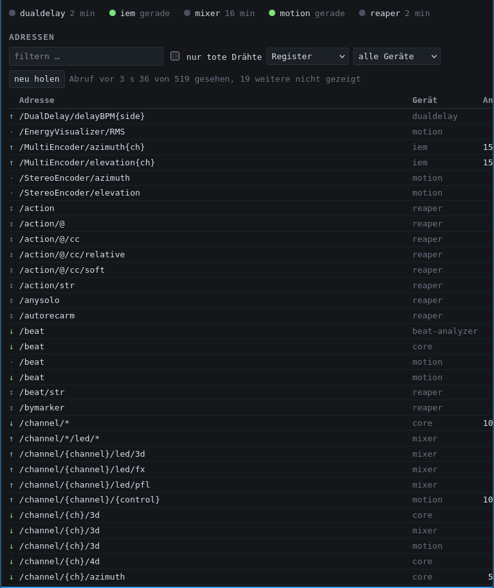494x588 pixels.
Task: Click the up arrow of /channel/{channel}/{control}
Action: pyautogui.click(x=11, y=500)
